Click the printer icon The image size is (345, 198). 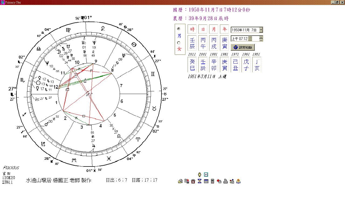[225, 181]
